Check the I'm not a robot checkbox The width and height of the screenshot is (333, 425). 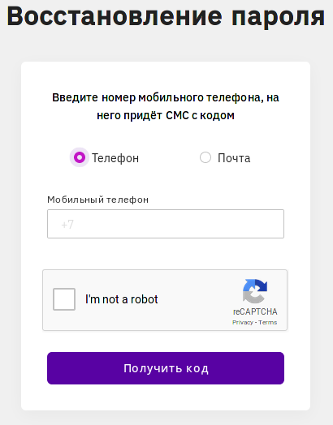coord(64,299)
